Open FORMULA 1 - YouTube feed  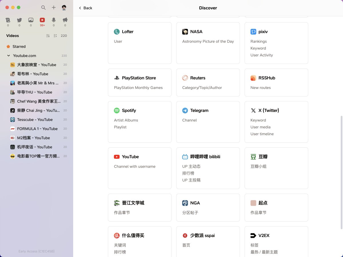[37, 129]
